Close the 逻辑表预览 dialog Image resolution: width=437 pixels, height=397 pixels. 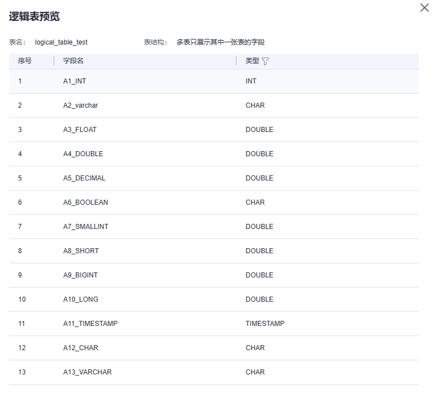[424, 8]
